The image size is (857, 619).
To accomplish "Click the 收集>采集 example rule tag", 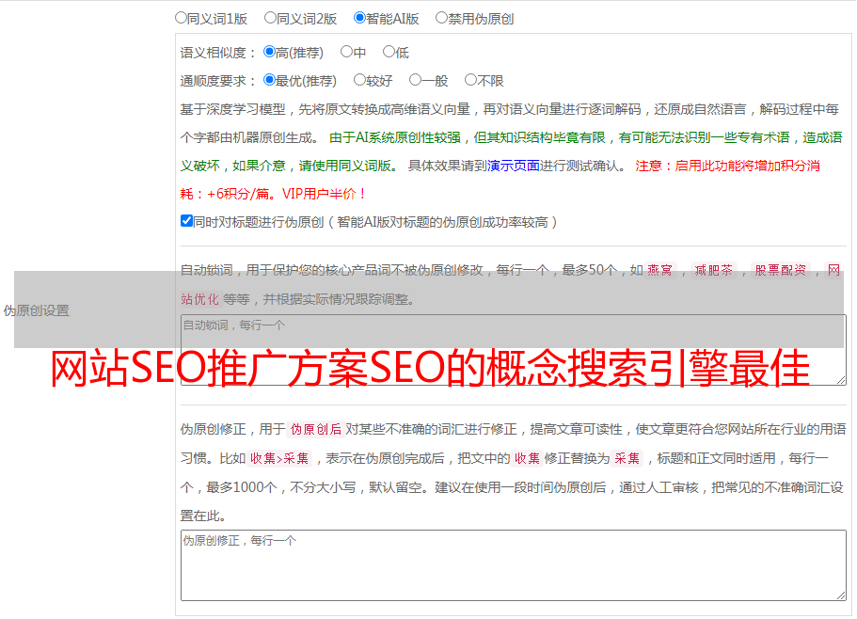I will pyautogui.click(x=279, y=459).
